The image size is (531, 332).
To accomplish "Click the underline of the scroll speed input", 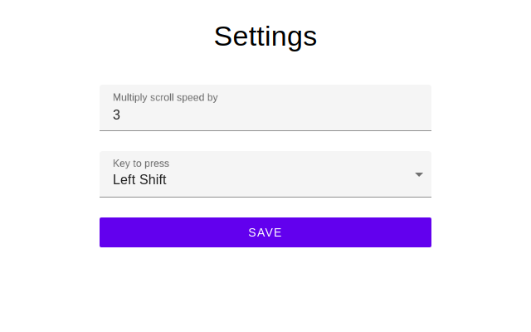I will [265, 130].
